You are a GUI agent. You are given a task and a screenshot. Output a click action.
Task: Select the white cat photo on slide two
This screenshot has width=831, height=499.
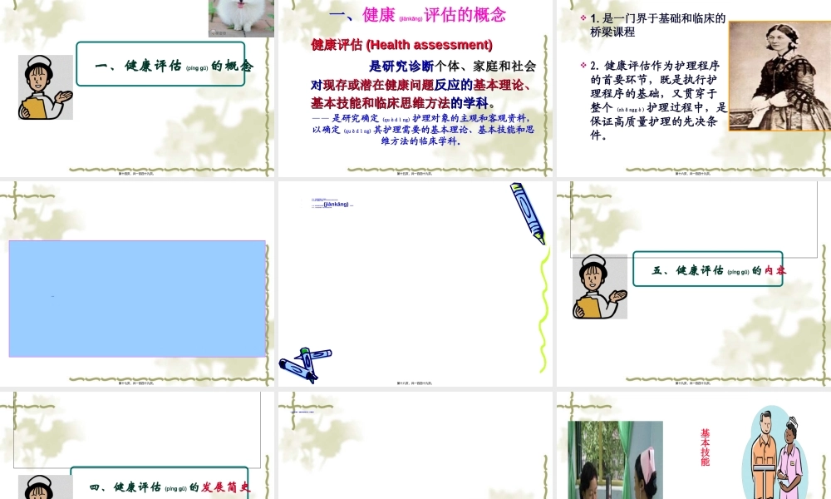(x=240, y=18)
